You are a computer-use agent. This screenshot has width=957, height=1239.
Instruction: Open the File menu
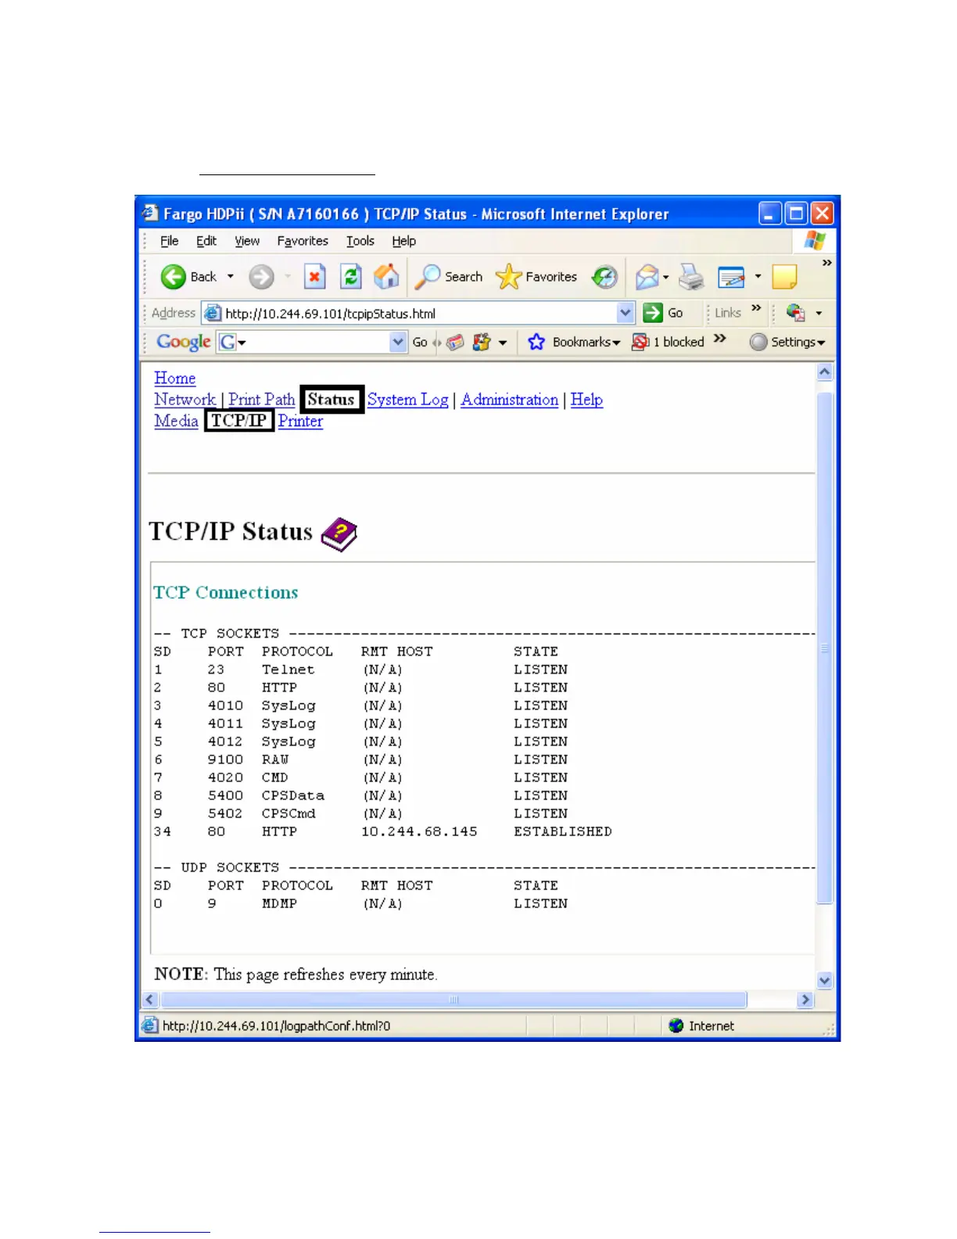coord(170,241)
